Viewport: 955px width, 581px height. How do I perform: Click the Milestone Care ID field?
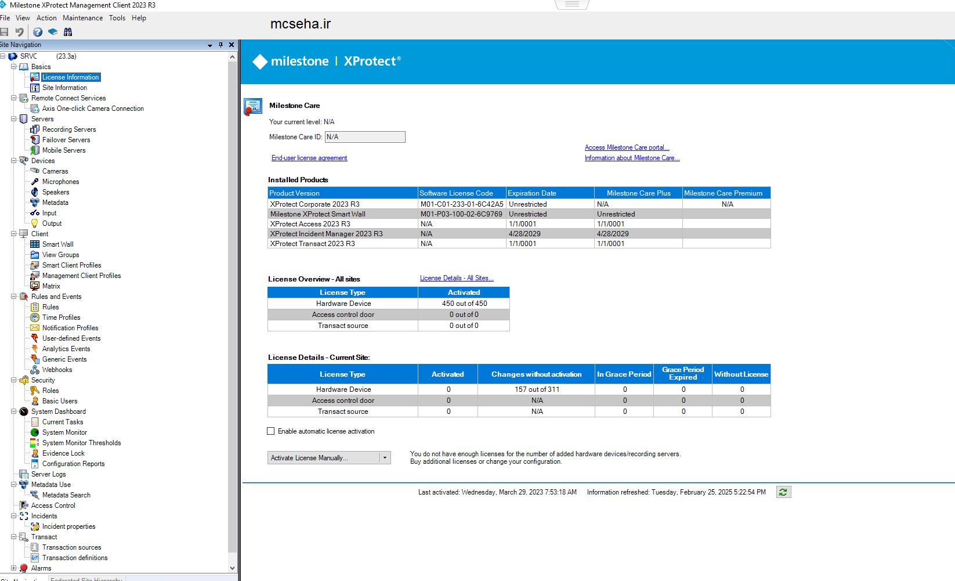point(365,137)
